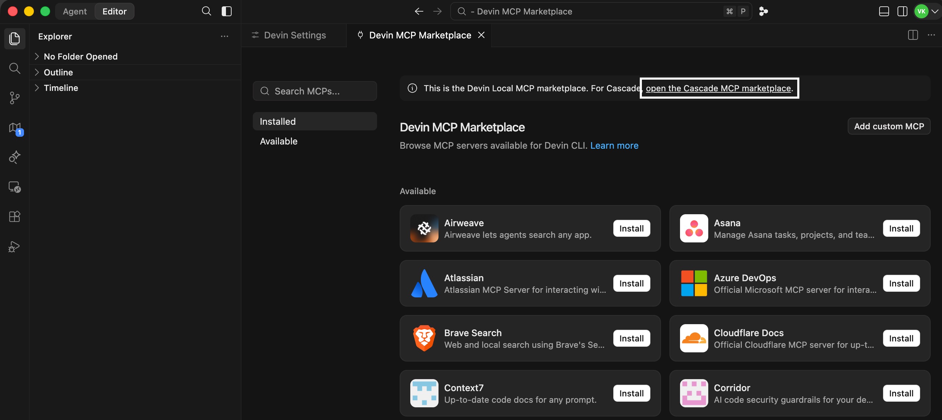This screenshot has height=420, width=942.
Task: Open the Cascade MCP marketplace link
Action: 718,88
